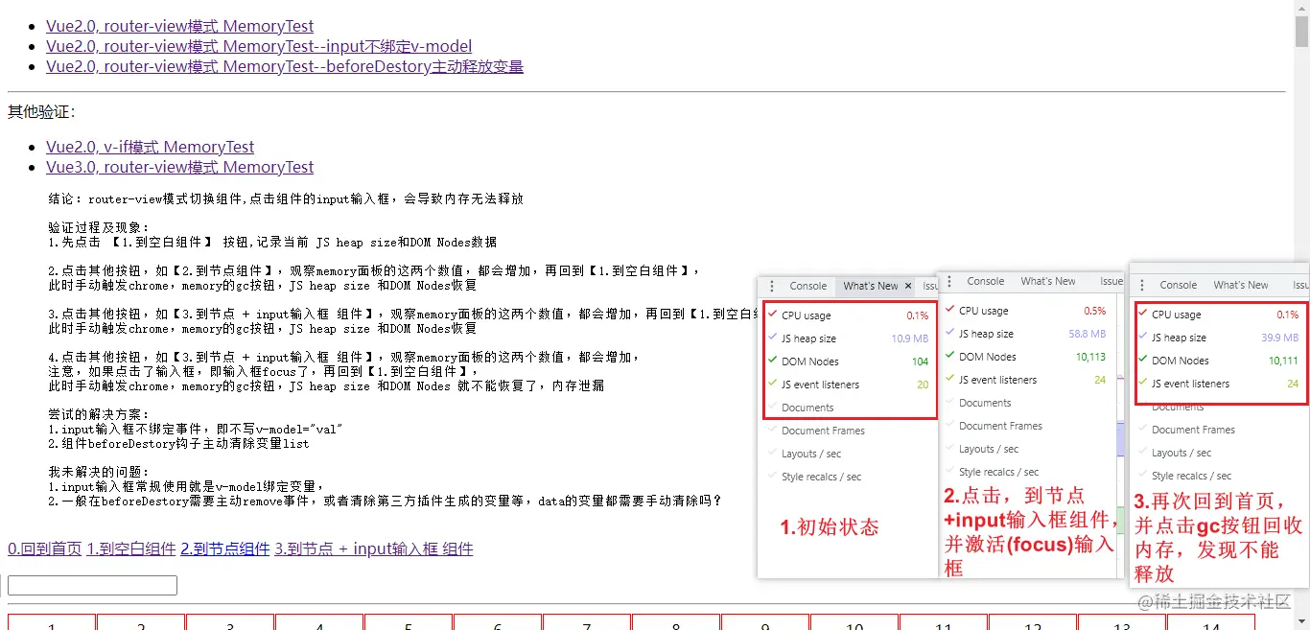Toggle DOM Nodes checkbox showing 10,113

949,356
